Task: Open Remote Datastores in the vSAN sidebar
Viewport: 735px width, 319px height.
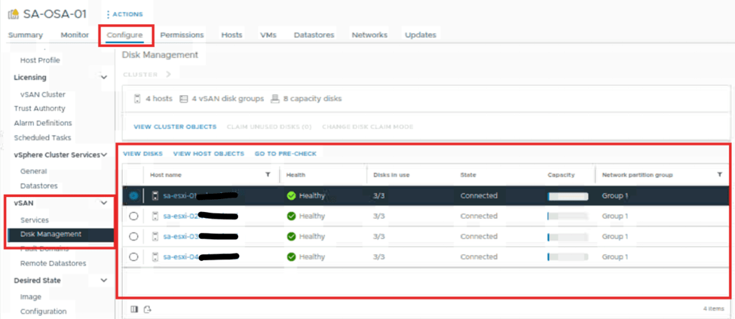Action: 53,263
